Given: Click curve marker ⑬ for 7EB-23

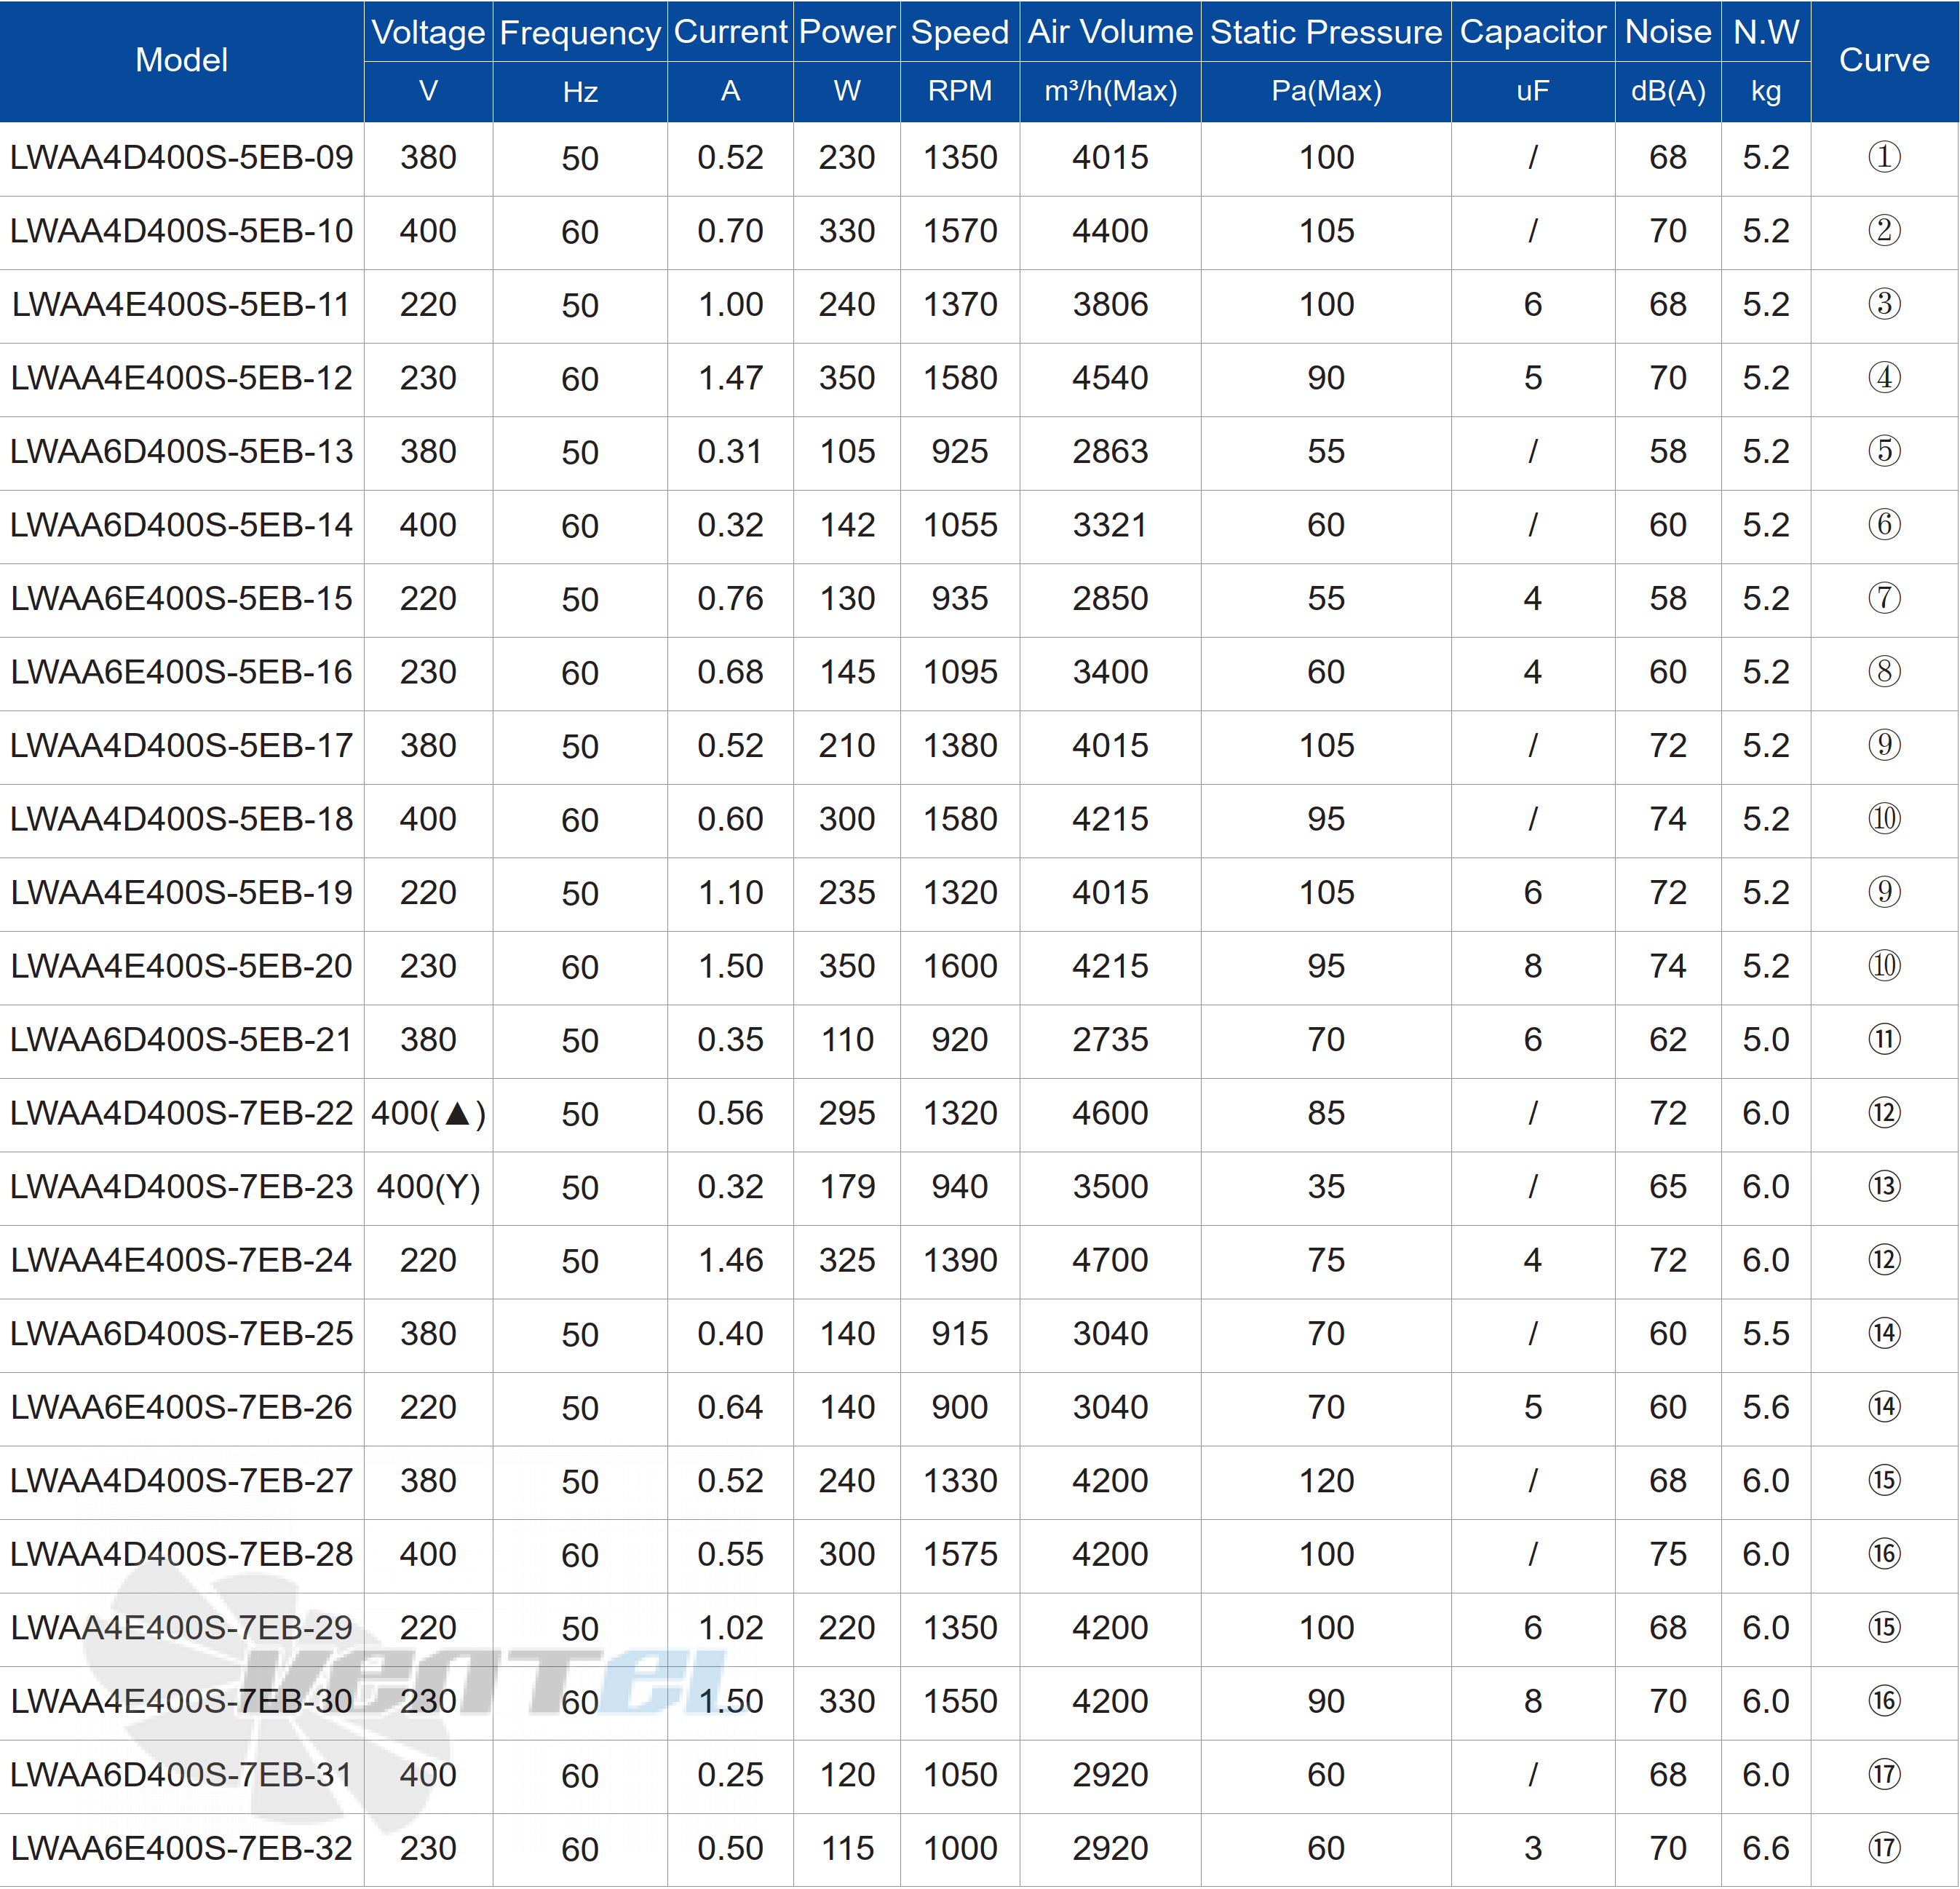Looking at the screenshot, I should coord(1884,1187).
